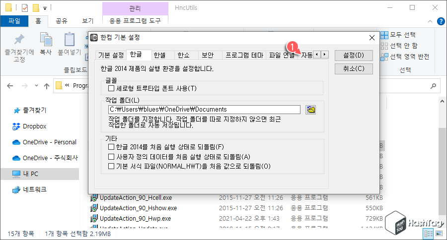Viewport: 447px width, 240px height.
Task: Click the 설정(D) button
Action: coord(354,55)
